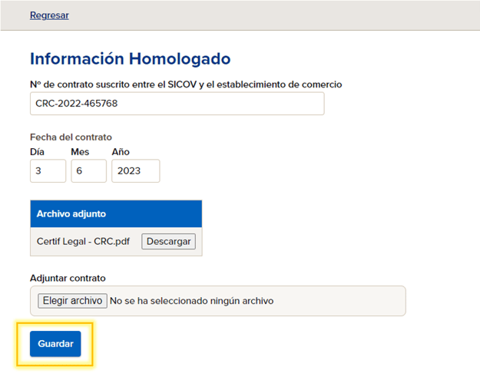Click the Día label
The height and width of the screenshot is (380, 480).
click(x=37, y=152)
